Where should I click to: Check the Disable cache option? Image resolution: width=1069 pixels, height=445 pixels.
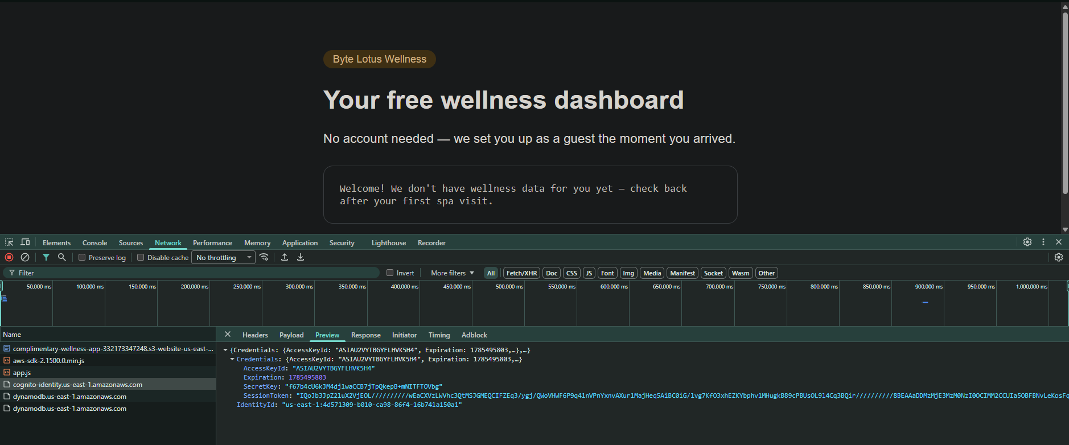click(141, 257)
